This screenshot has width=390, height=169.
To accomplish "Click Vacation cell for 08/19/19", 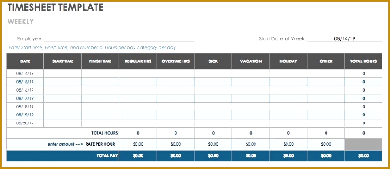I will click(251, 115).
